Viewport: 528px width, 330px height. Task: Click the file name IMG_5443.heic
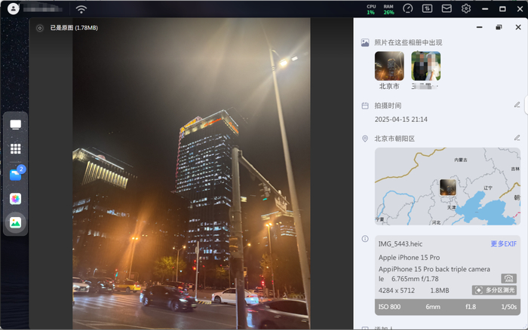tap(401, 244)
